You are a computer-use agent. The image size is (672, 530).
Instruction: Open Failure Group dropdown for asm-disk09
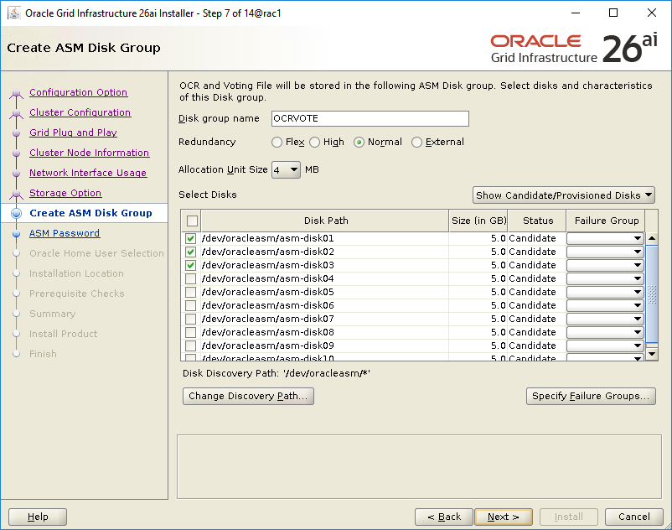605,346
